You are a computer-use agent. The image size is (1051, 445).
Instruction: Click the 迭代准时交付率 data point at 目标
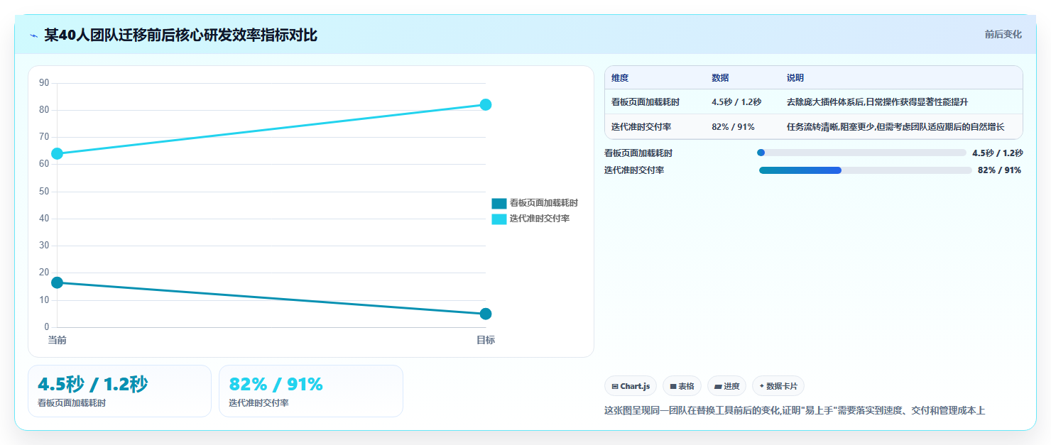coord(486,104)
